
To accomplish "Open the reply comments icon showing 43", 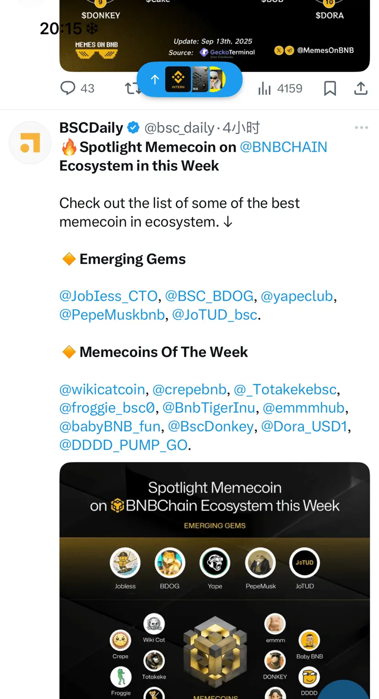I will (77, 88).
